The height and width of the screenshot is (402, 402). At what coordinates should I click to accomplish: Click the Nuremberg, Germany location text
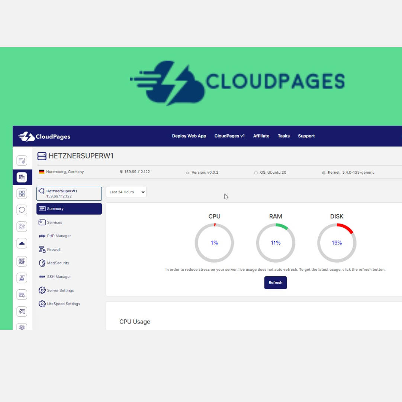click(x=65, y=172)
